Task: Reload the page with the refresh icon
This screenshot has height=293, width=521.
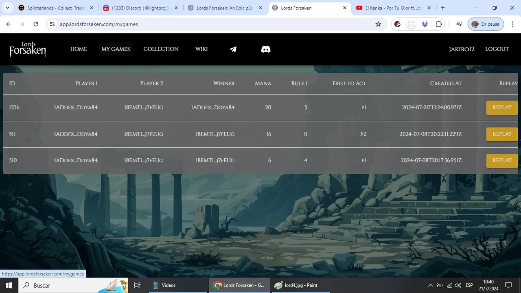Action: (36, 24)
